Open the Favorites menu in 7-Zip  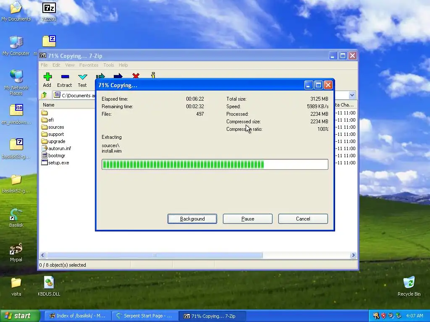click(x=89, y=65)
